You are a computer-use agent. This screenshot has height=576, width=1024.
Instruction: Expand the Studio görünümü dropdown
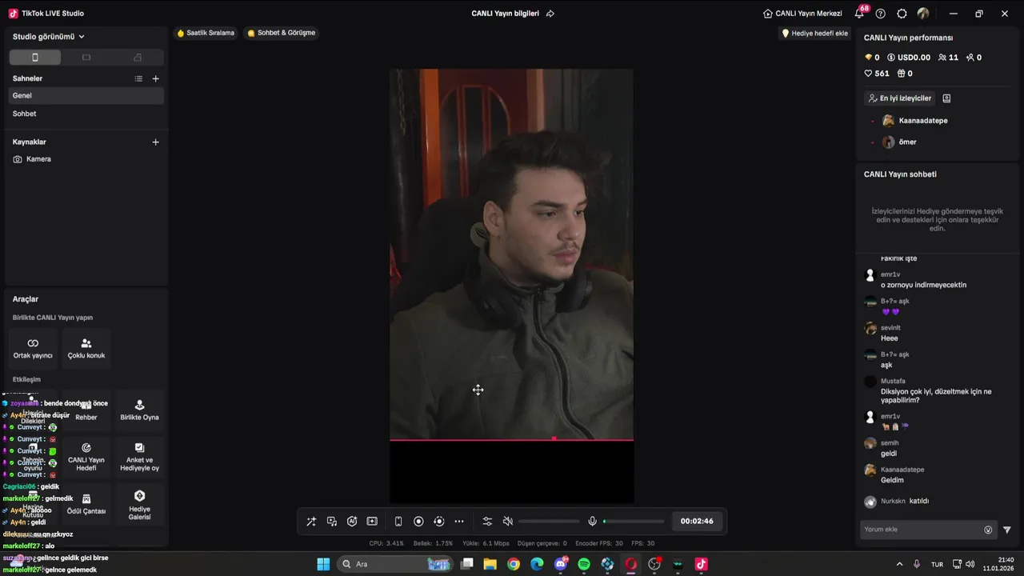49,37
